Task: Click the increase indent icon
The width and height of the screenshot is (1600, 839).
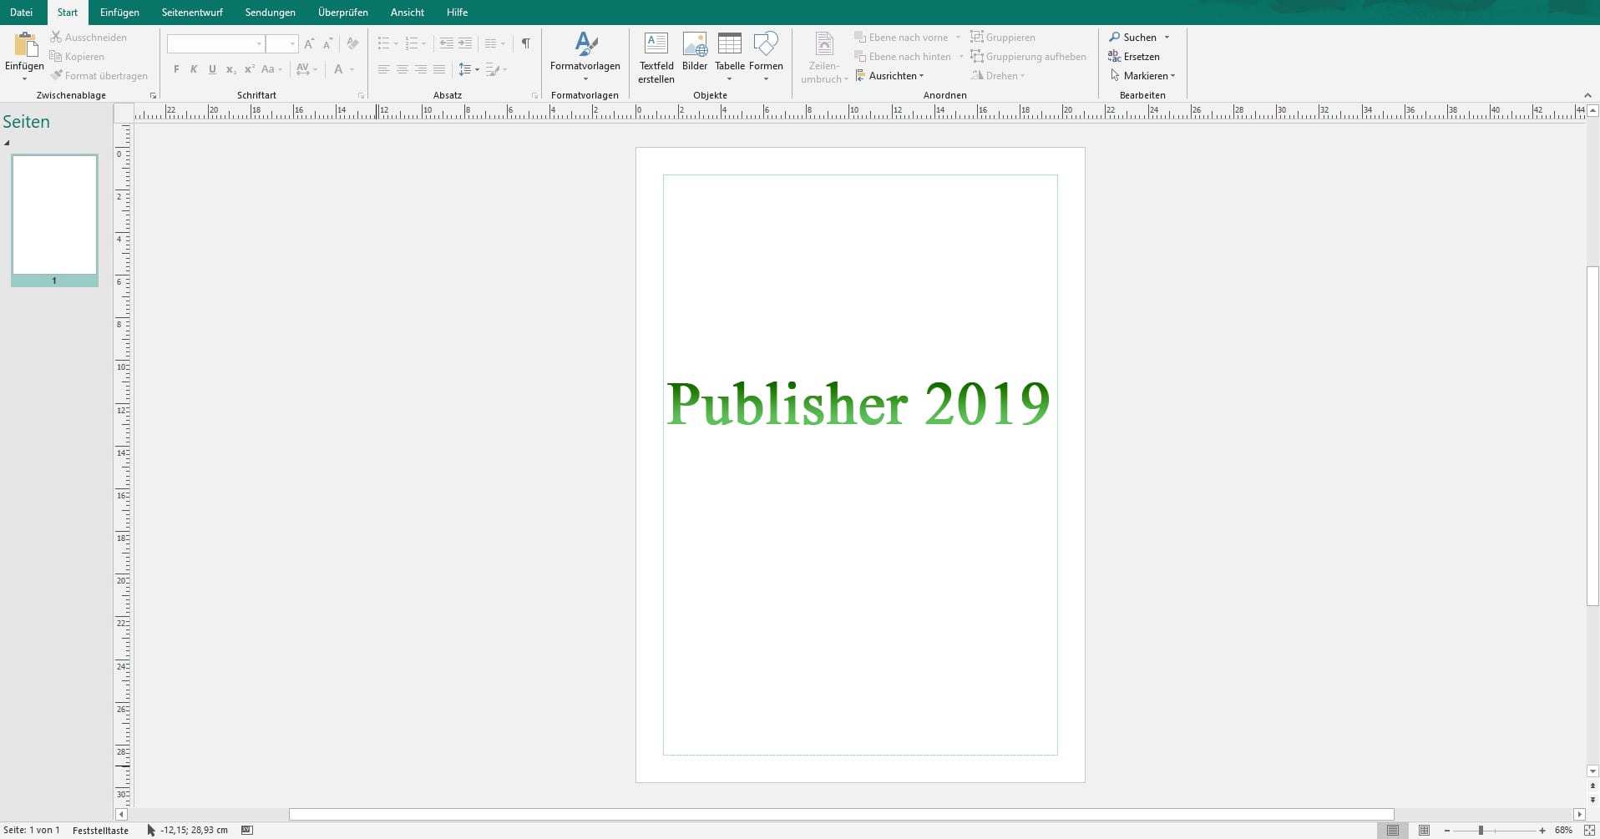Action: pyautogui.click(x=465, y=43)
